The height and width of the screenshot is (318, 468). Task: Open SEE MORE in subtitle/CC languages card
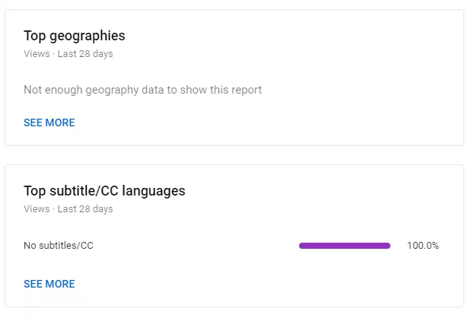[x=49, y=284]
